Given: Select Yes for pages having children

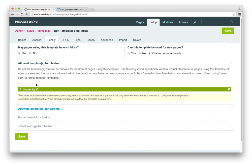Looking at the screenshot, I should [19, 53].
